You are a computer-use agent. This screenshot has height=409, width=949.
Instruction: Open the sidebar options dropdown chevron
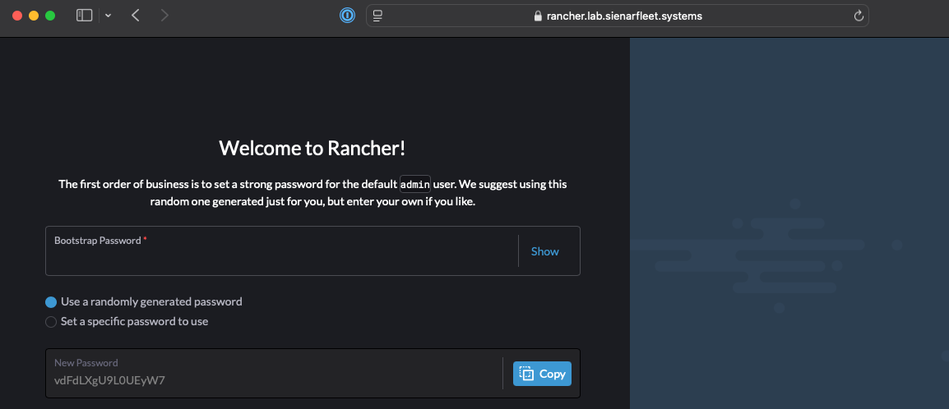point(108,16)
